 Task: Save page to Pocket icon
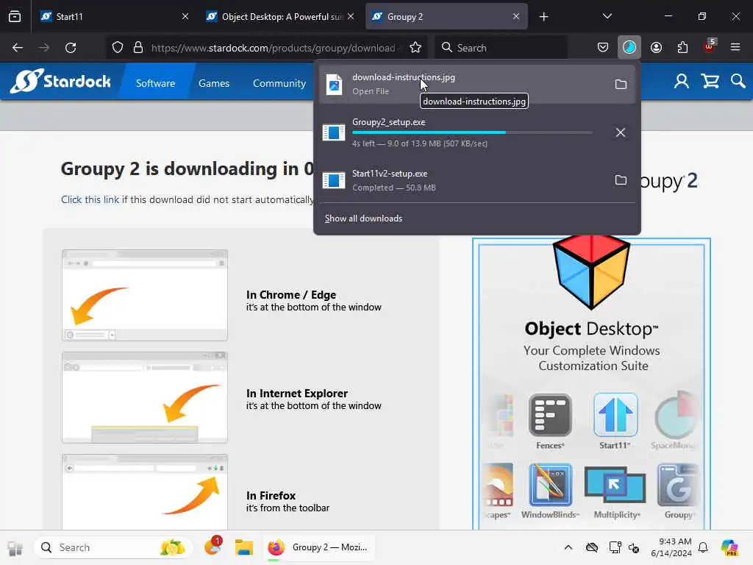603,48
